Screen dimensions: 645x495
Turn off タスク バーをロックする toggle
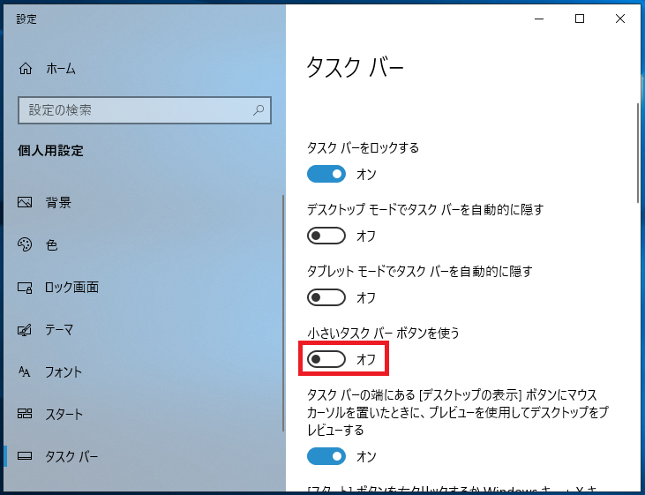tap(326, 174)
